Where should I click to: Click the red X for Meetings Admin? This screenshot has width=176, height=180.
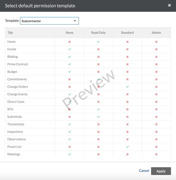pyautogui.click(x=156, y=154)
